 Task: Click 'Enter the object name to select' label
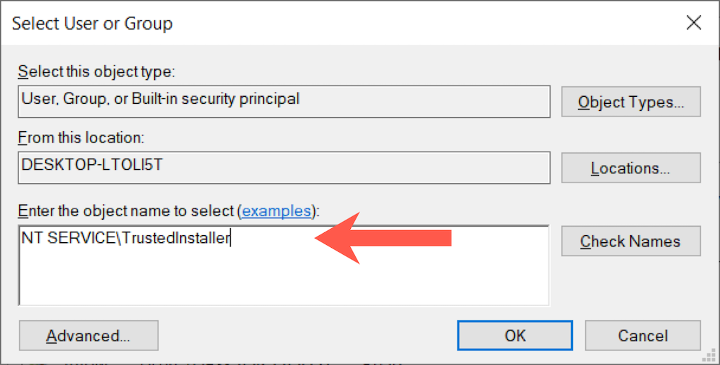(127, 211)
